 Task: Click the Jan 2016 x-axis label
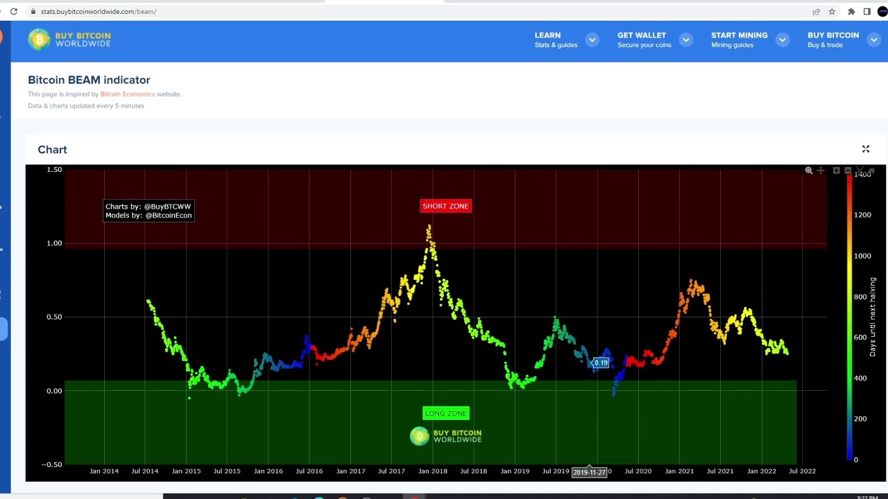click(268, 471)
